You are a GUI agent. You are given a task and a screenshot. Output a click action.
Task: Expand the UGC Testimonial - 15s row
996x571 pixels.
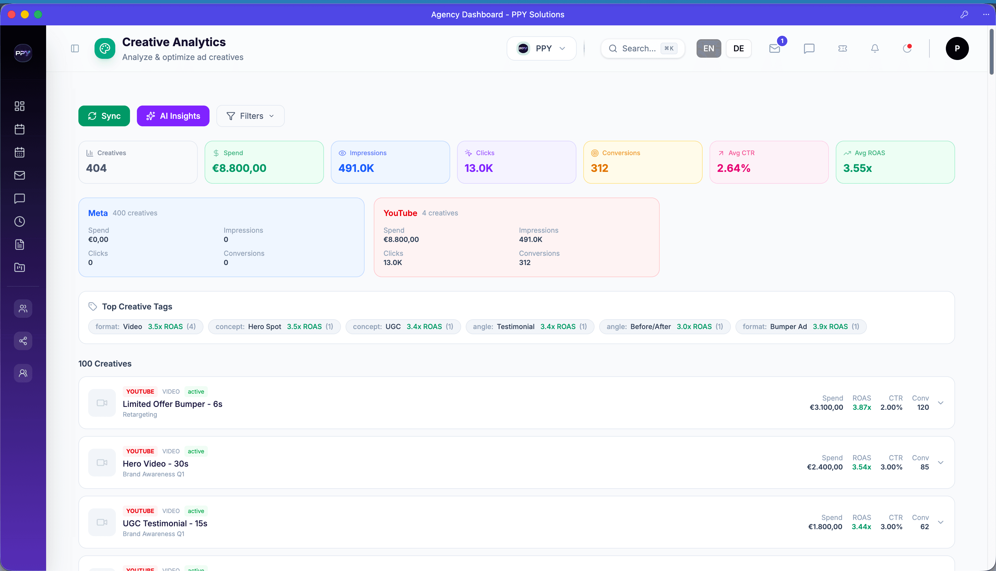(x=941, y=522)
